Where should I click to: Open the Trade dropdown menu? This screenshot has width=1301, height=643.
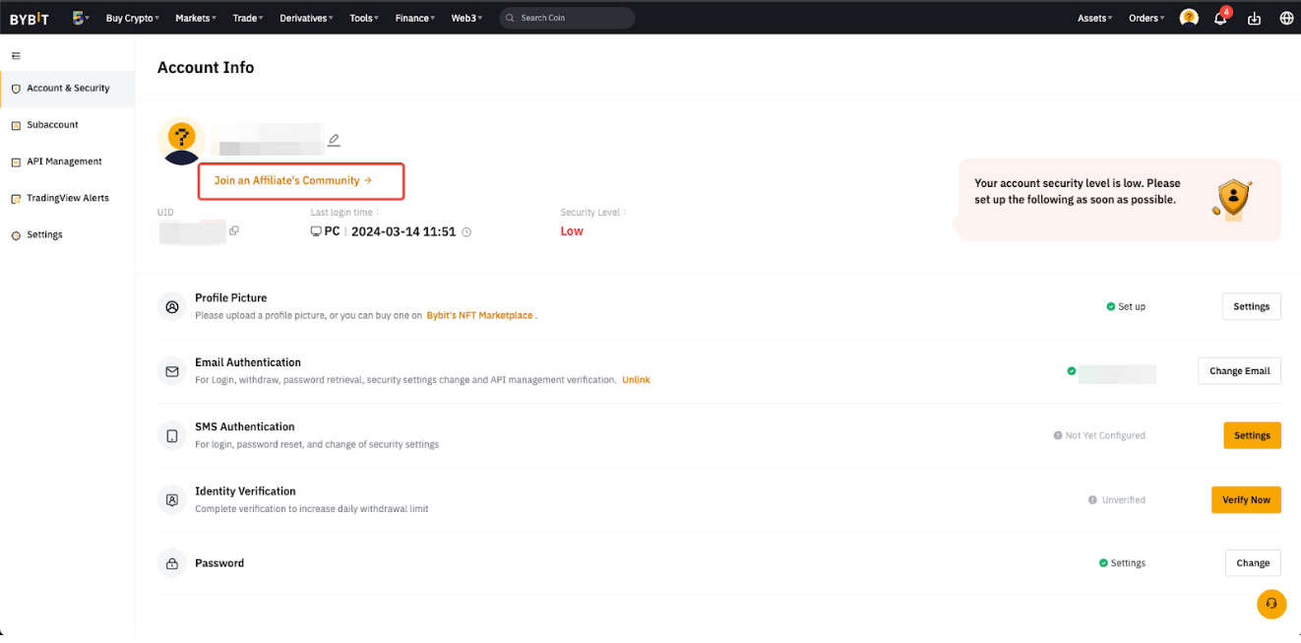[x=246, y=18]
